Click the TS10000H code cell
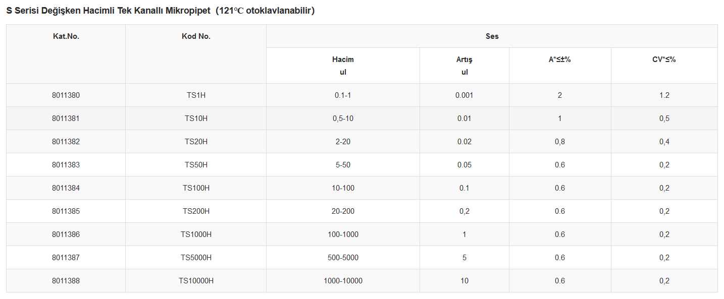Screen dimensions: 724x299 coord(196,281)
